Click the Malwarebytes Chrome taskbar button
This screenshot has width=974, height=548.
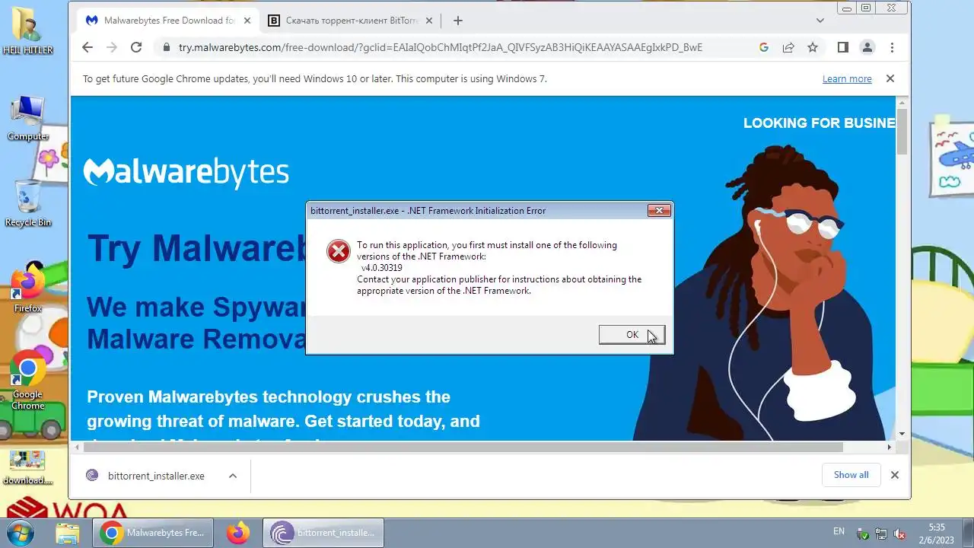point(152,533)
